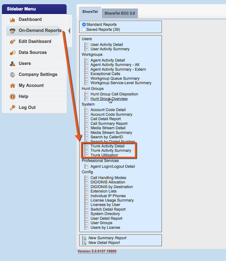This screenshot has height=261, width=226.
Task: Switch to the ShoreTel ECC 2.0 tab
Action: (x=119, y=13)
